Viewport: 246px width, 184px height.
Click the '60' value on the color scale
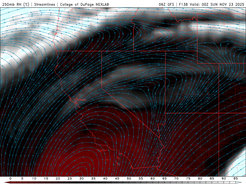click(x=153, y=178)
